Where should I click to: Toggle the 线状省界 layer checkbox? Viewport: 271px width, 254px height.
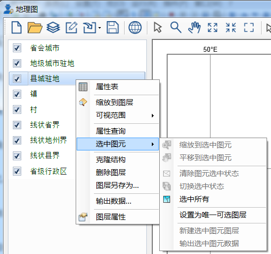17,125
